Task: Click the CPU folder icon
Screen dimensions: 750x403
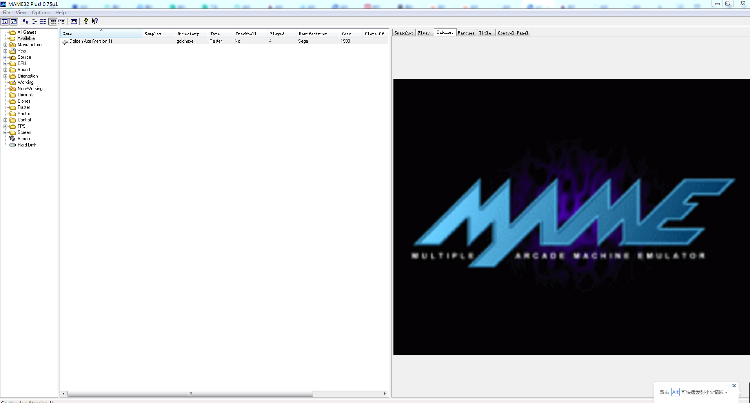Action: pyautogui.click(x=13, y=63)
